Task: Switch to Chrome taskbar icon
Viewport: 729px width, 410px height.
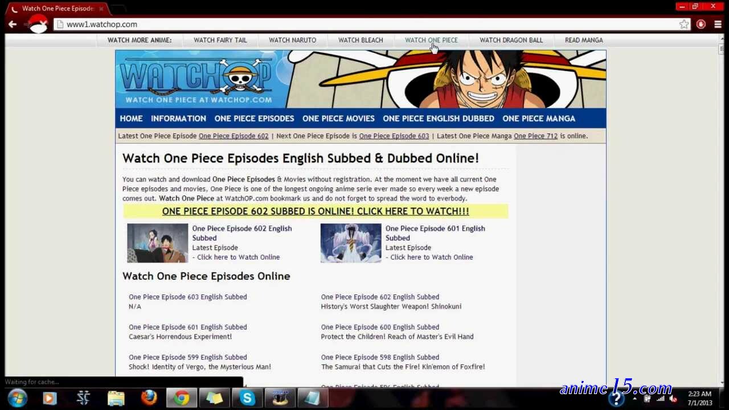Action: 182,398
